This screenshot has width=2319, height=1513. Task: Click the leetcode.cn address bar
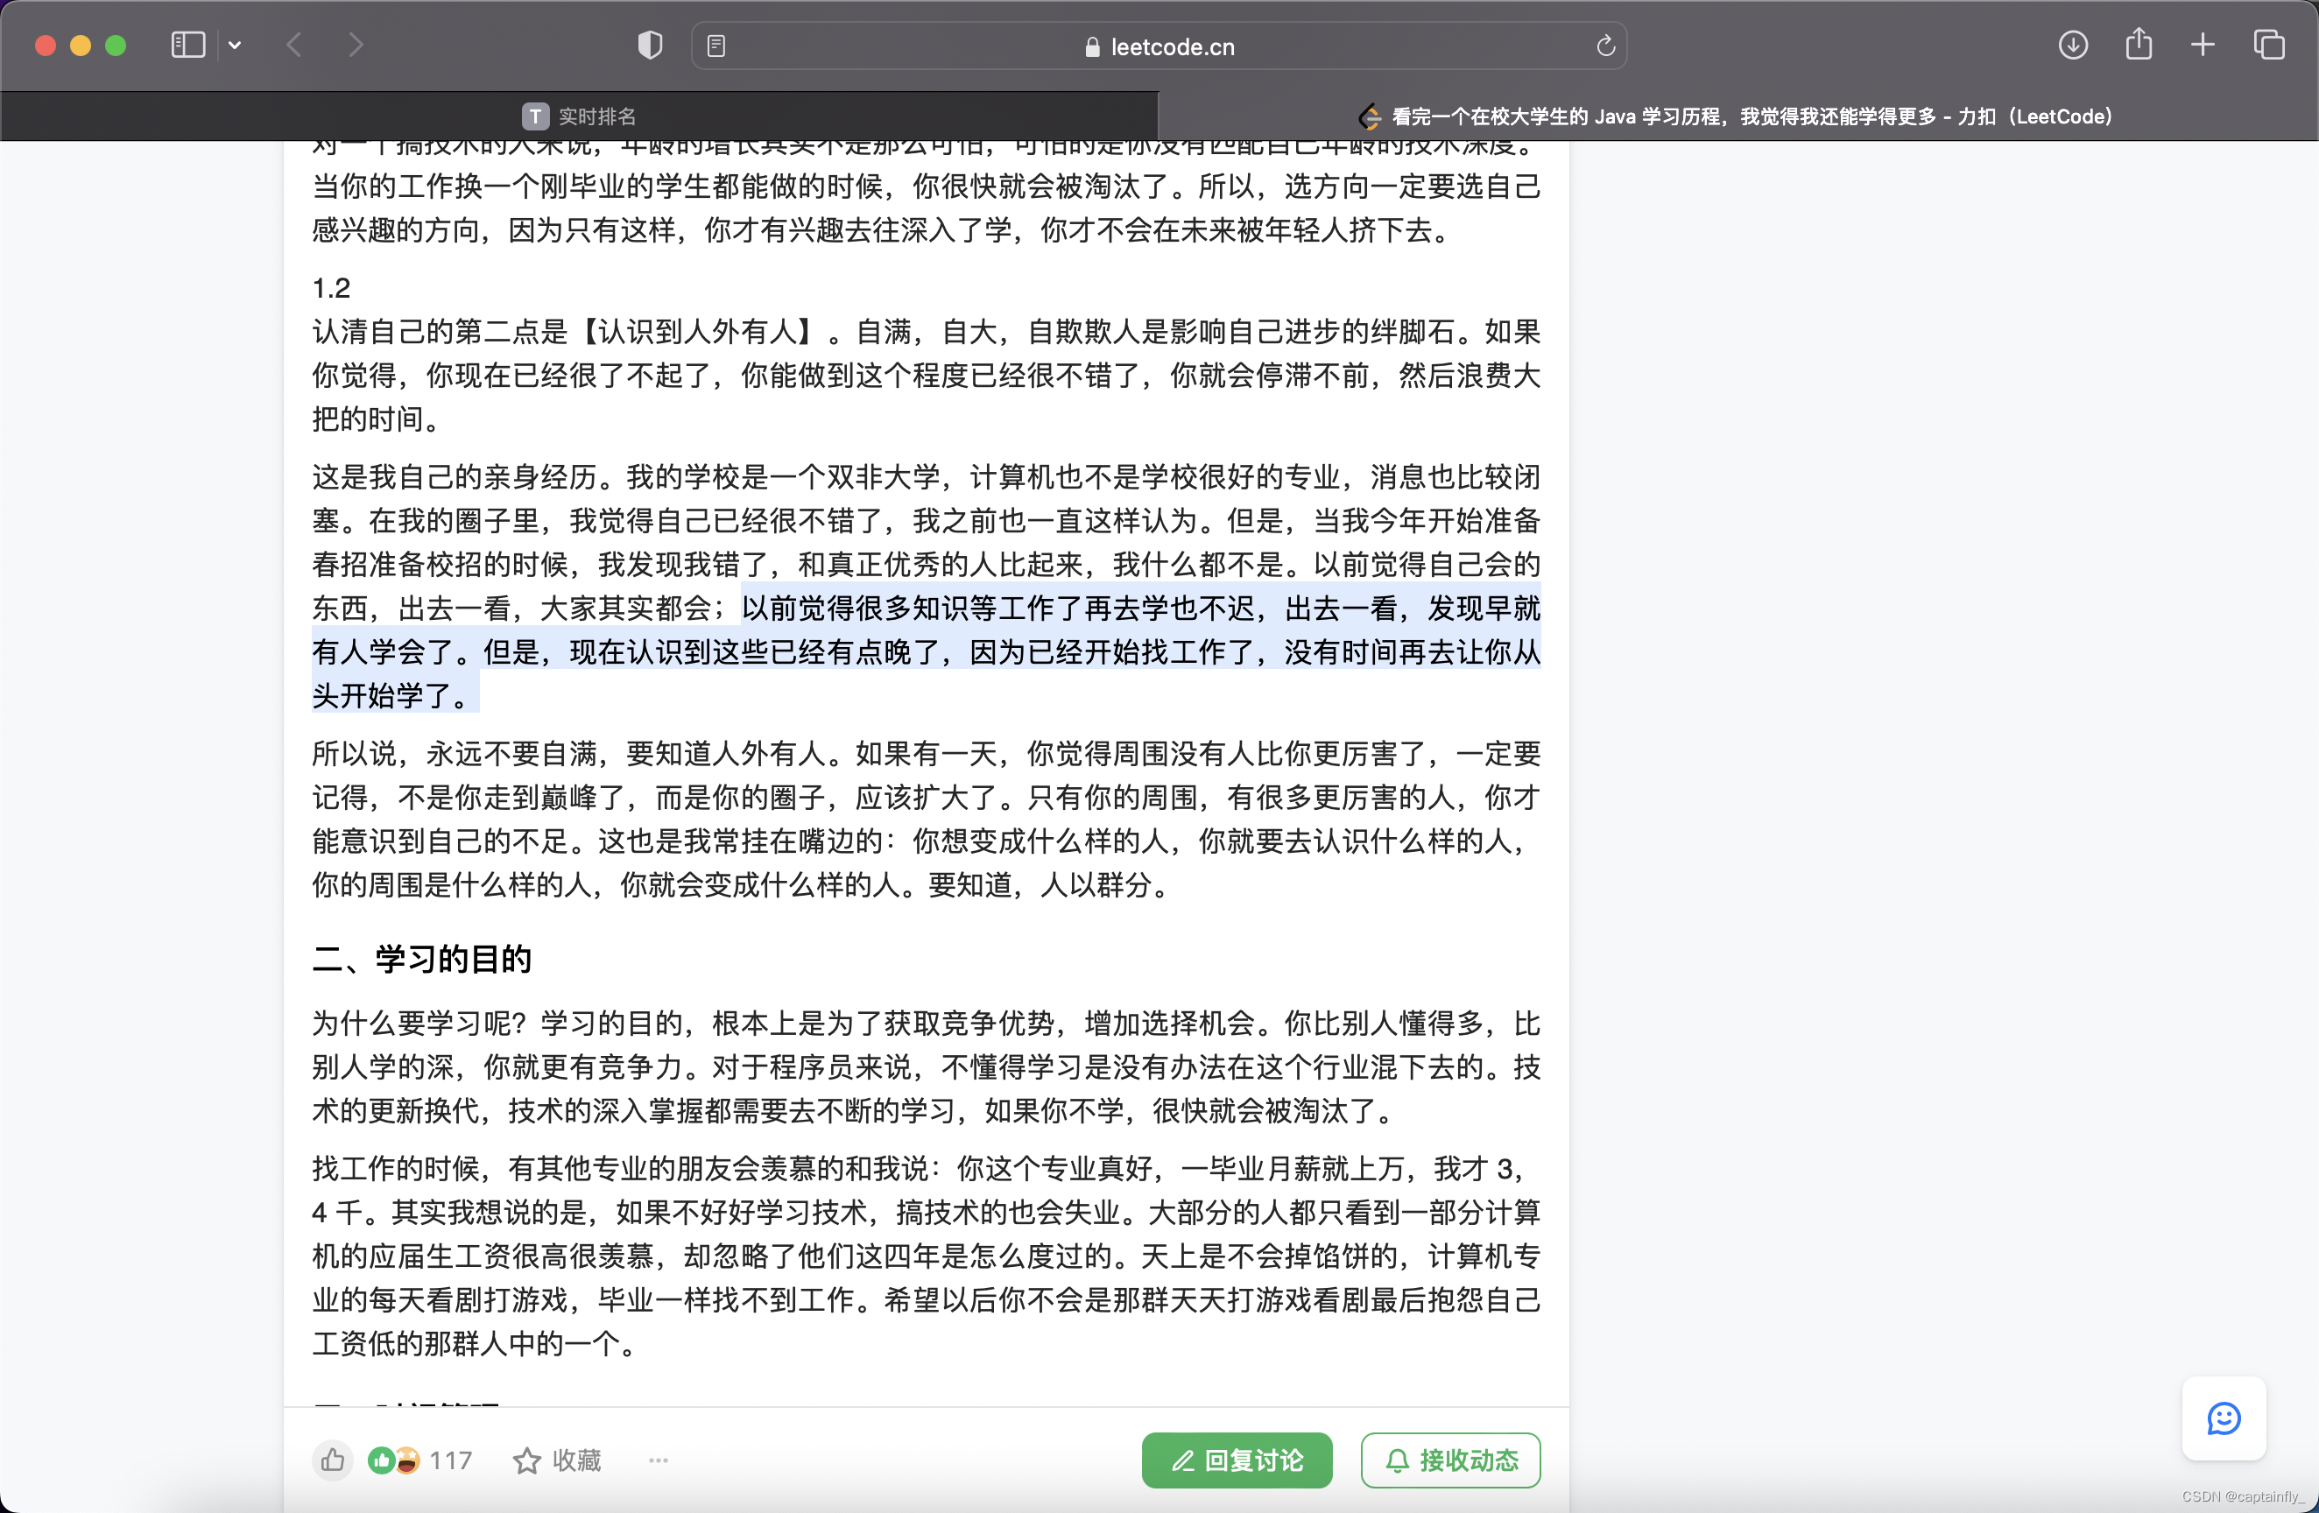point(1159,46)
